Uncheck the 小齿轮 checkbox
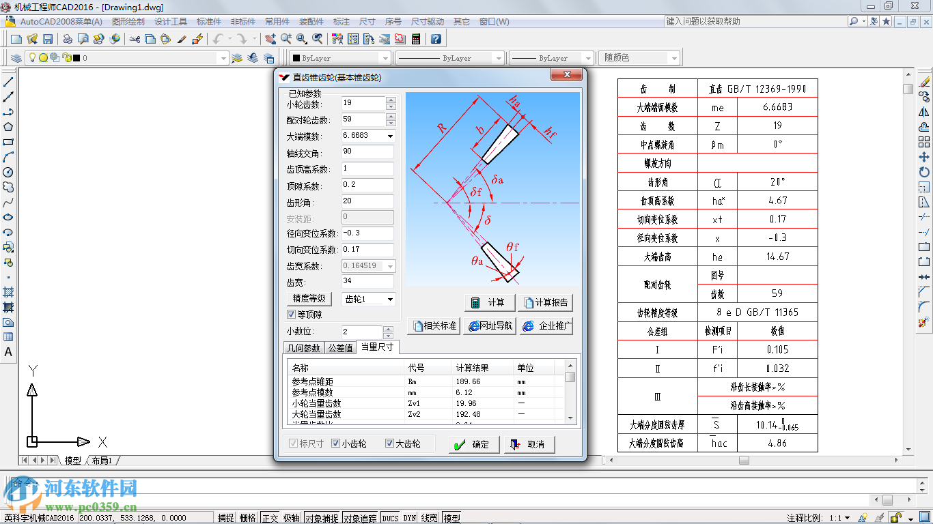Screen dimensions: 933x524 click(336, 443)
